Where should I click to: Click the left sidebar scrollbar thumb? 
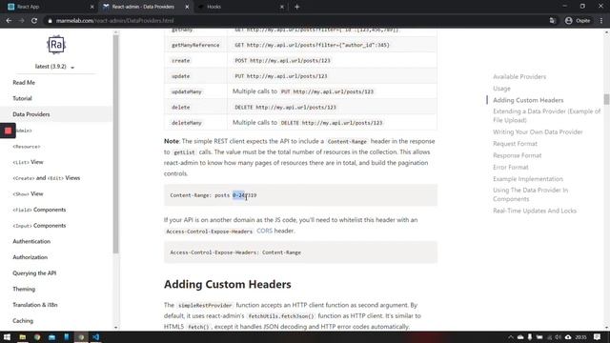point(115,144)
